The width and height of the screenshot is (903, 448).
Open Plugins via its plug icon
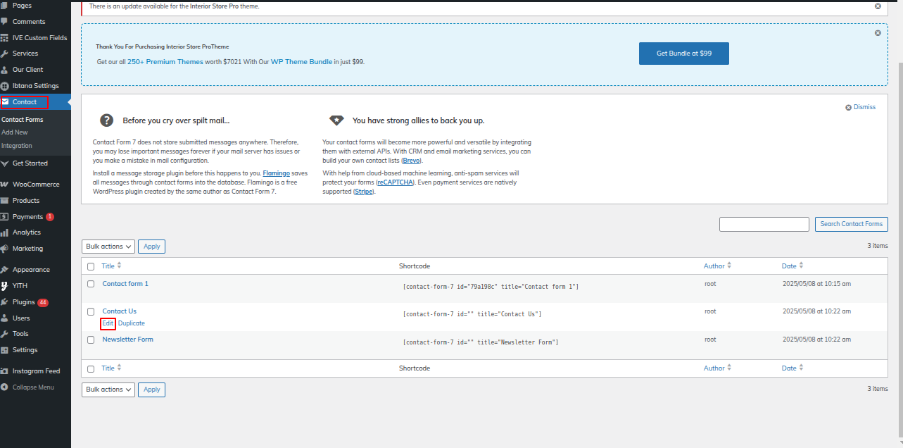5,302
